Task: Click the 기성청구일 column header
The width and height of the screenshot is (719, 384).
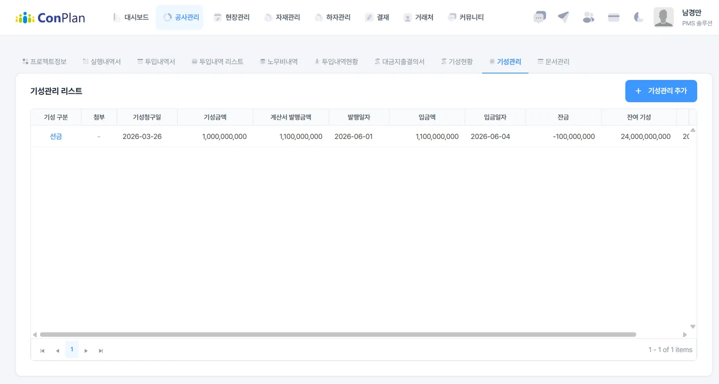Action: (147, 117)
